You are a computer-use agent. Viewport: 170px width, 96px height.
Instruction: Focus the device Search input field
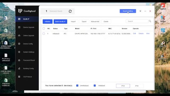point(137,21)
